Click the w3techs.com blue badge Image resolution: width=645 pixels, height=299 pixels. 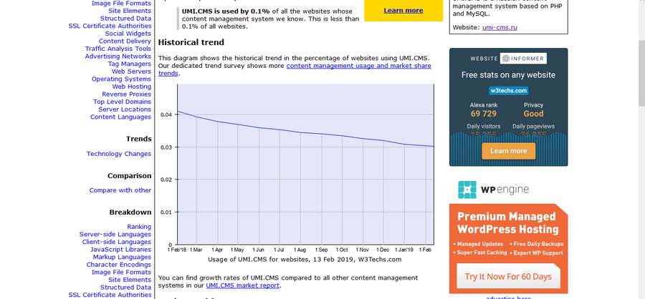[x=508, y=91]
